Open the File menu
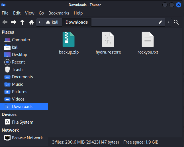 [x=5, y=13]
